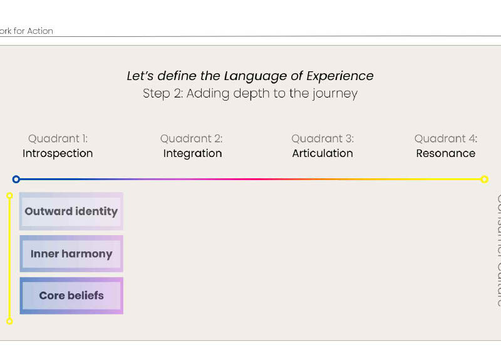The width and height of the screenshot is (501, 364).
Task: Click the blue circle starting the gradient line
Action: (x=16, y=179)
